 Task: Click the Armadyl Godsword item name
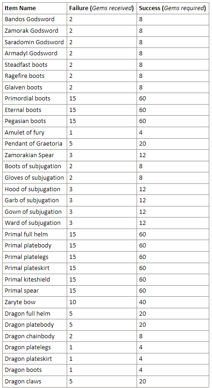pos(31,53)
